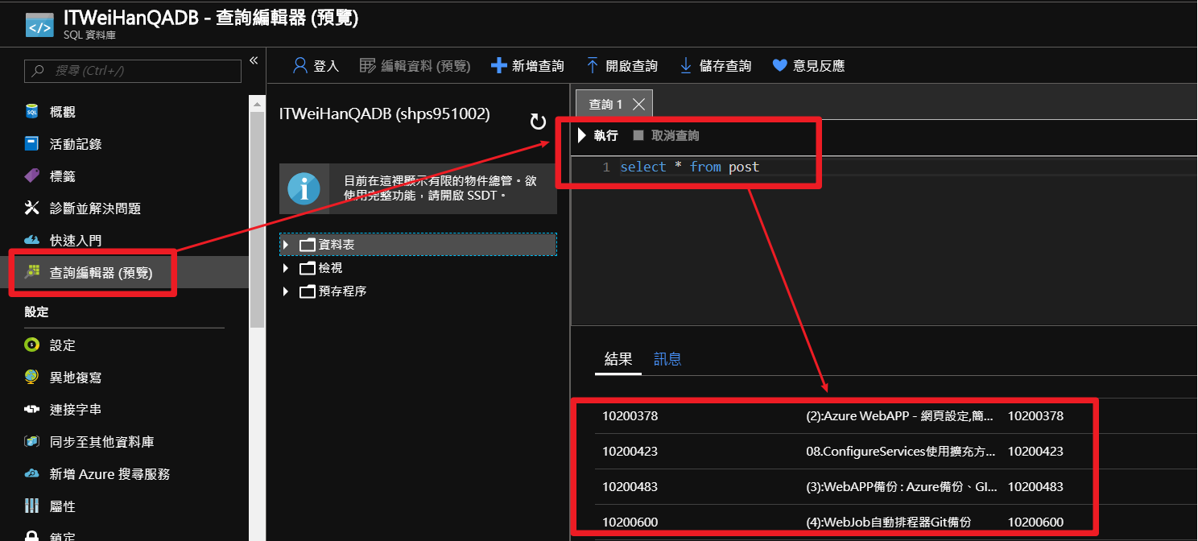The width and height of the screenshot is (1198, 541).
Task: Click the cloud icon for 新增 Azure 搜尋服務
Action: pos(32,474)
